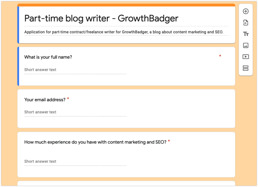Click Short answer text under full name question

coord(40,70)
